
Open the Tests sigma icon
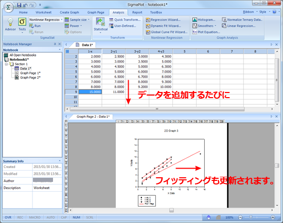[x=22, y=22]
